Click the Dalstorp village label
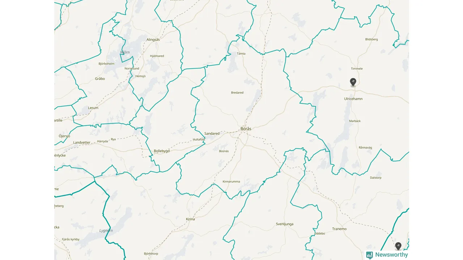This screenshot has height=260, width=463. pos(376,178)
